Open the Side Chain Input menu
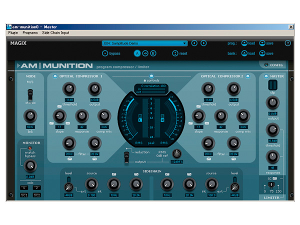Viewport: 300px width, 225px height. click(x=55, y=32)
